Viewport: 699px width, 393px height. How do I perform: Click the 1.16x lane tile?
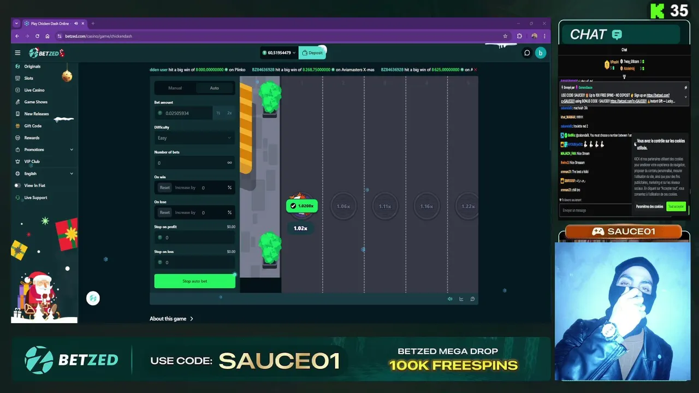426,206
